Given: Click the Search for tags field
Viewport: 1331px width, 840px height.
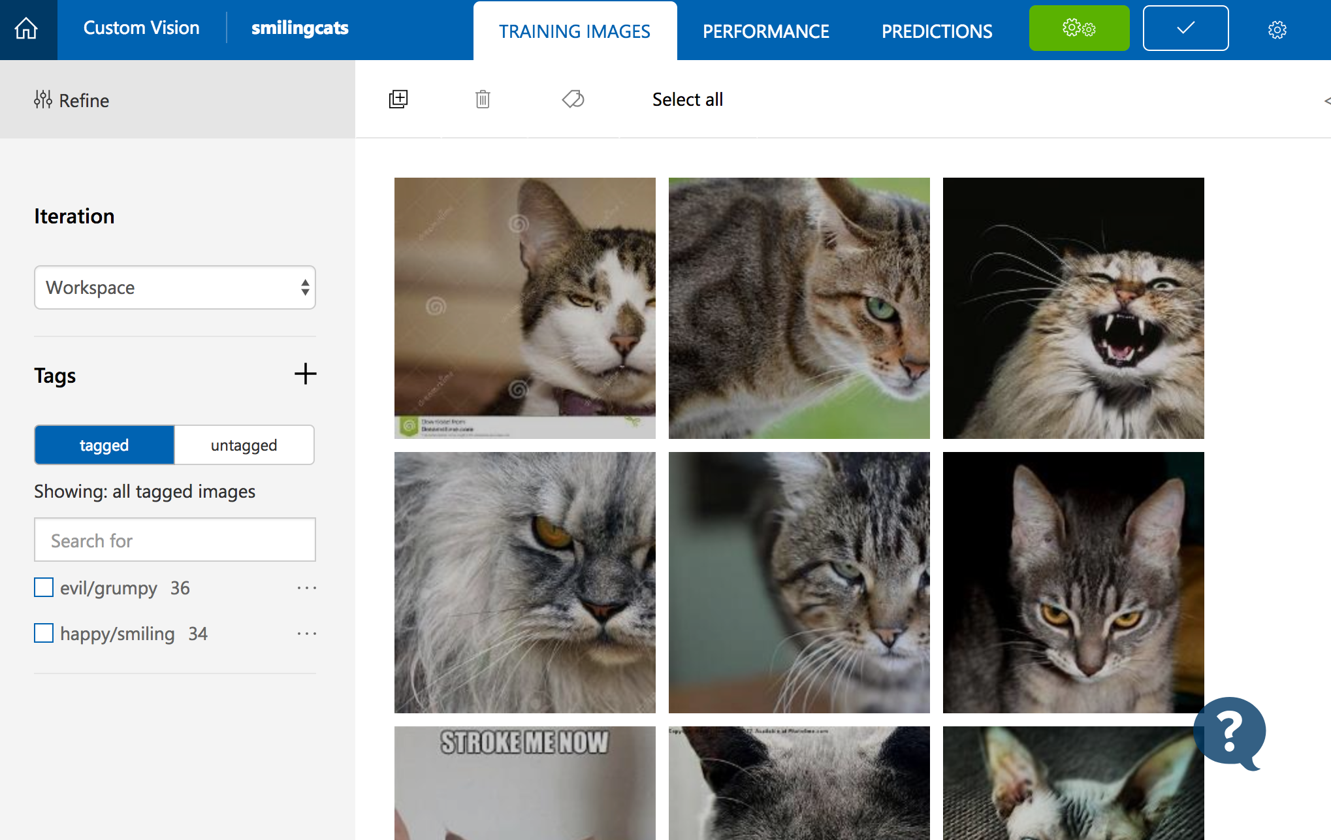Looking at the screenshot, I should click(x=174, y=540).
